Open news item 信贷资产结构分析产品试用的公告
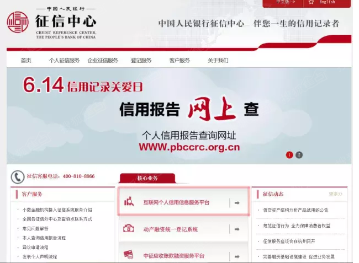 [295, 210]
